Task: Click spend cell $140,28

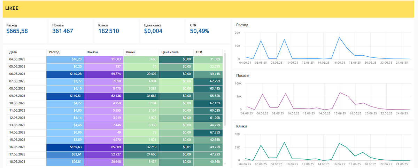Action: [x=65, y=74]
